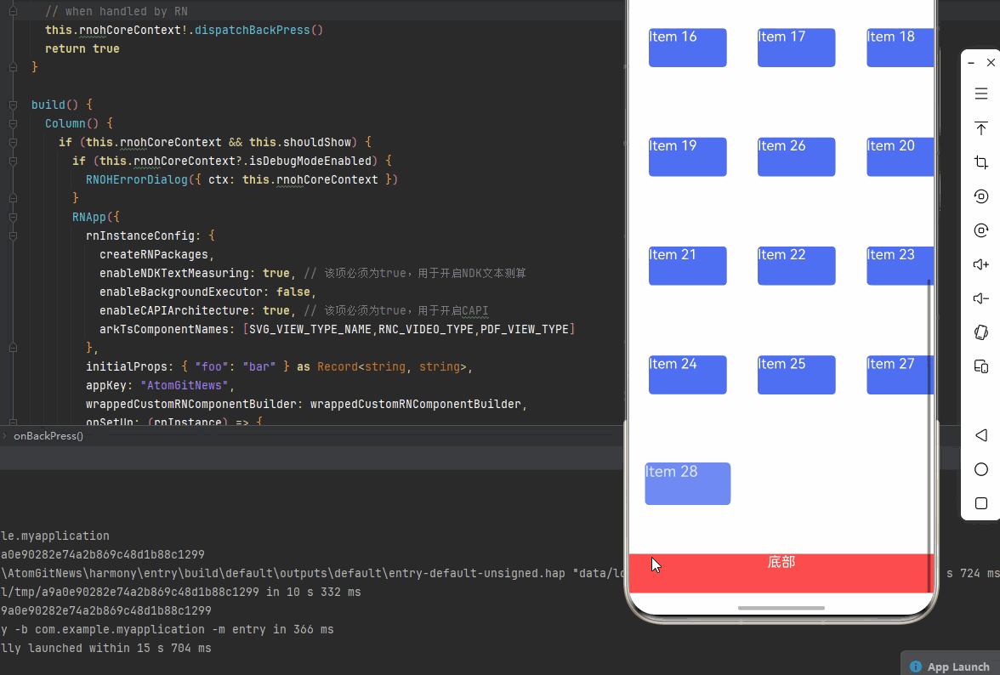Close the emulator toolbar panel
Viewport: 1000px width, 675px height.
click(x=991, y=62)
